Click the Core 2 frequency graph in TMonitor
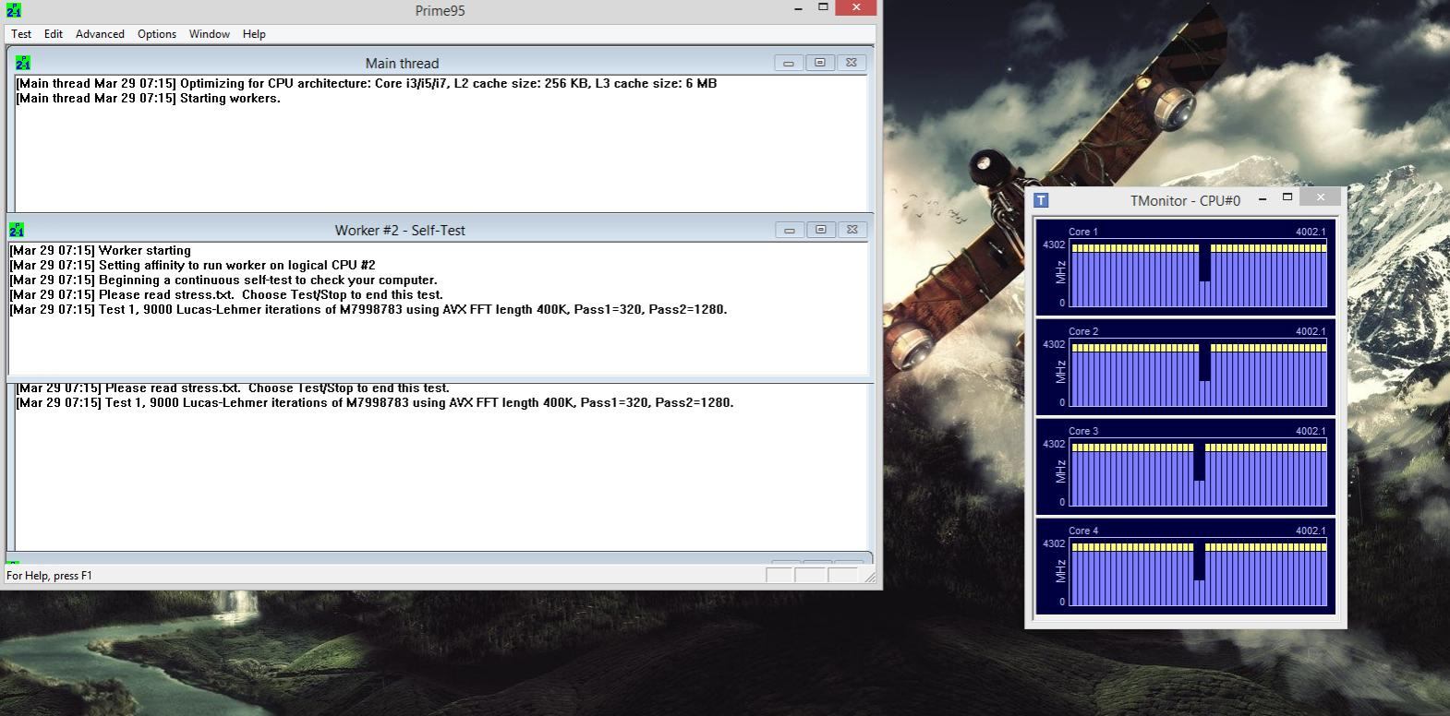 click(x=1199, y=373)
